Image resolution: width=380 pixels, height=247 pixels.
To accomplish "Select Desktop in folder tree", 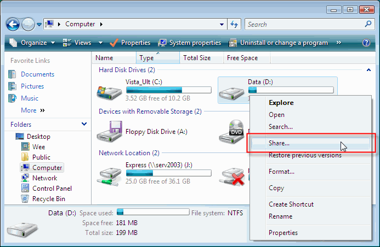I will 38,137.
